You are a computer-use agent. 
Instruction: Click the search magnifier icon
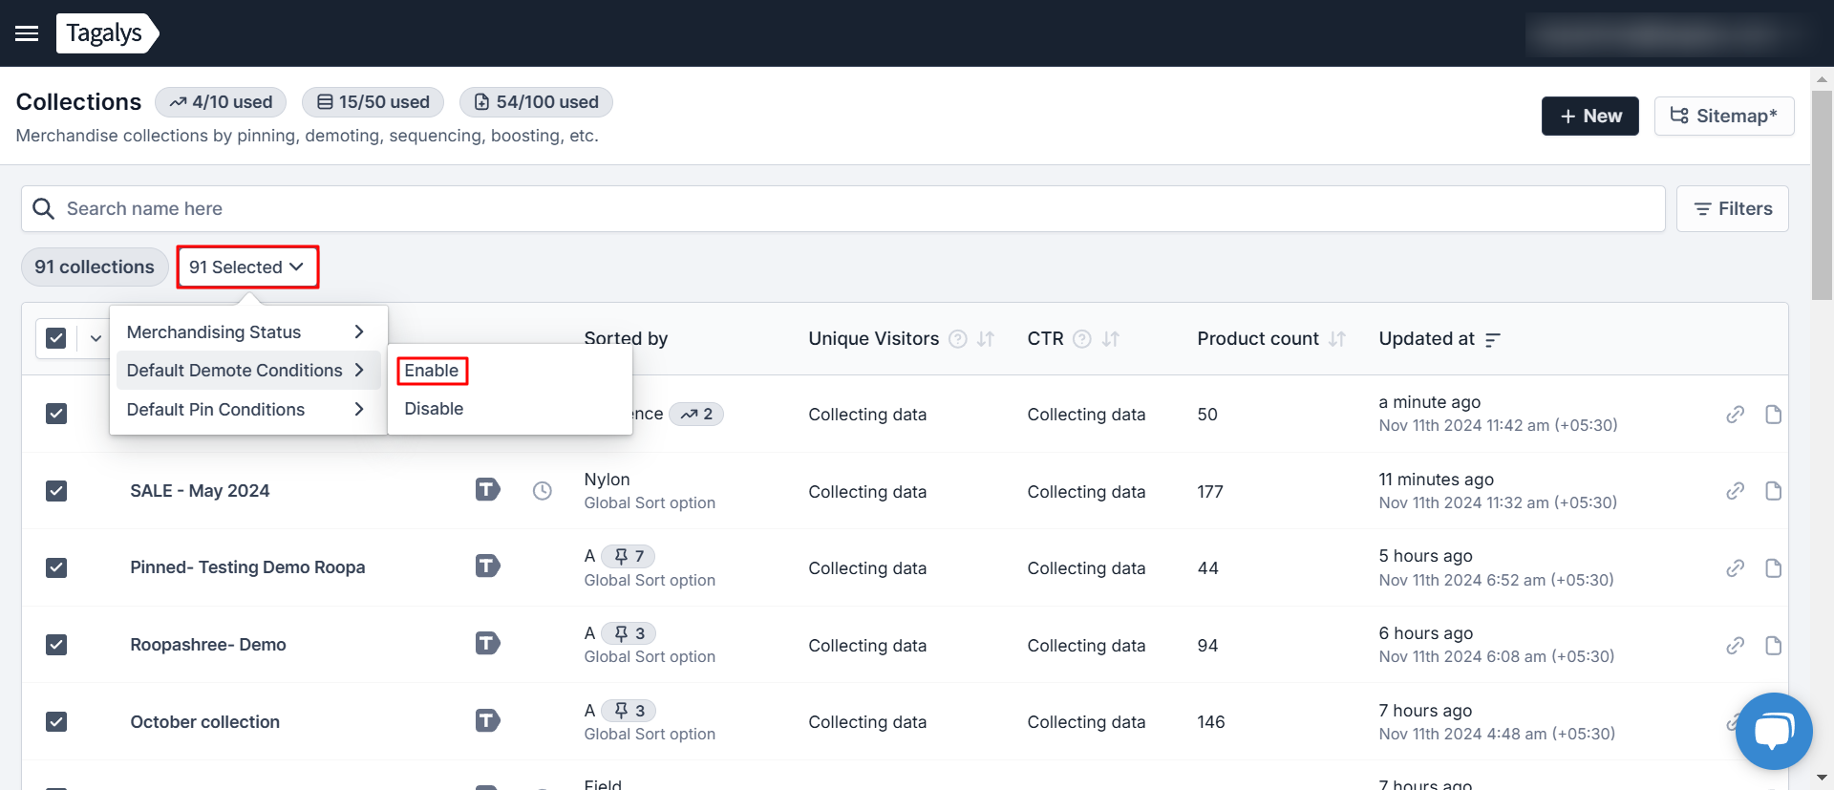click(43, 208)
